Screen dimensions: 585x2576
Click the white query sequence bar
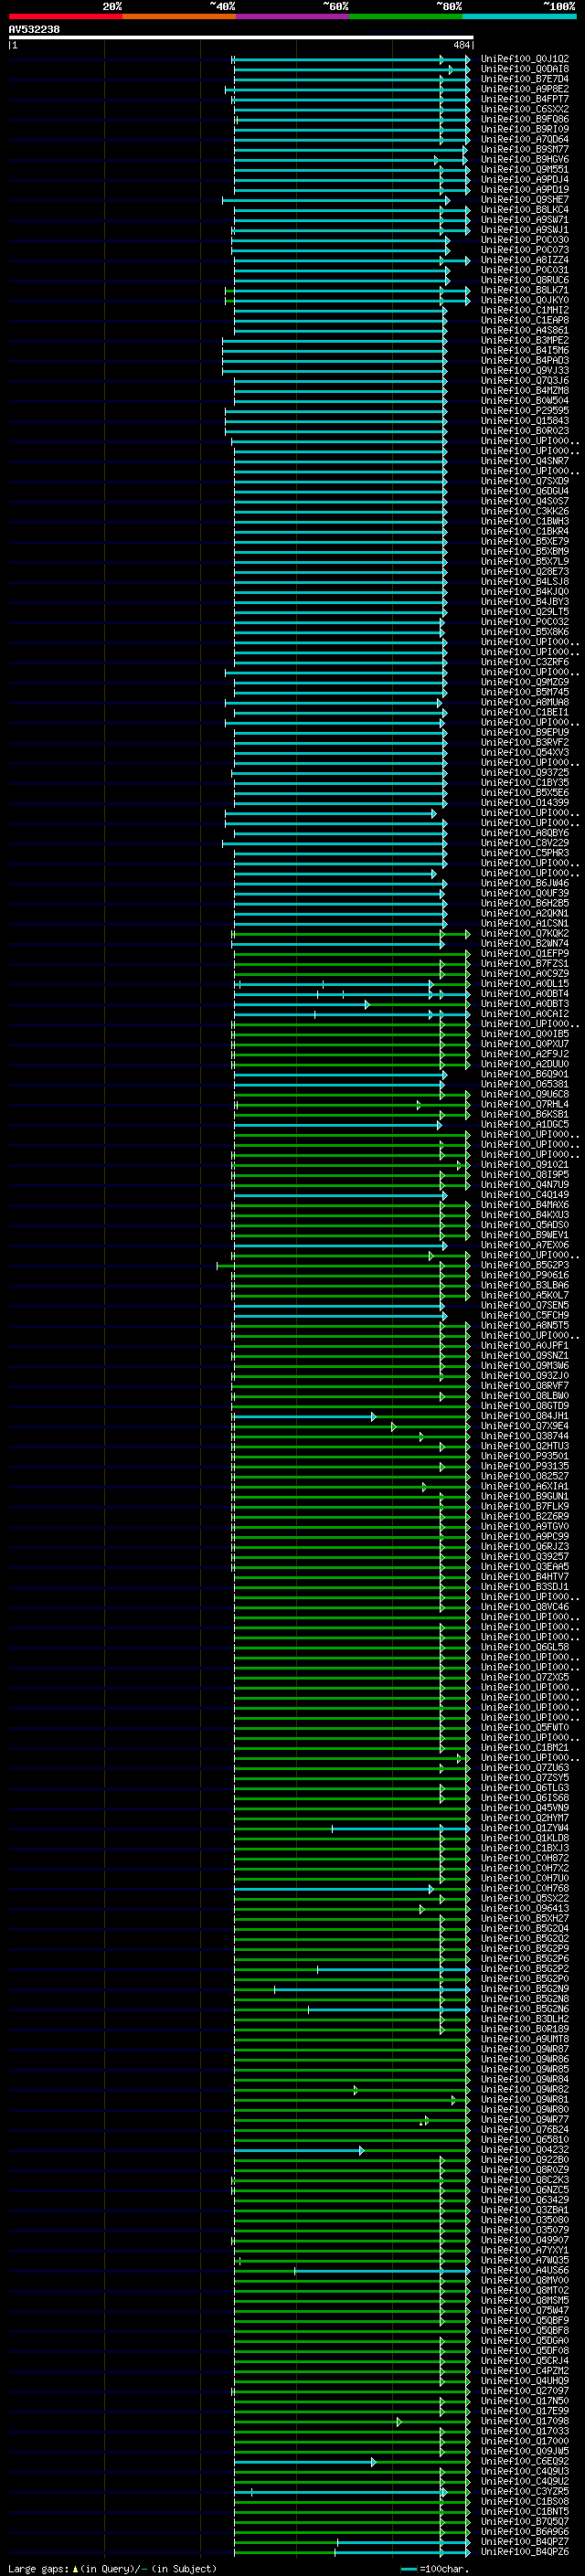[x=241, y=38]
